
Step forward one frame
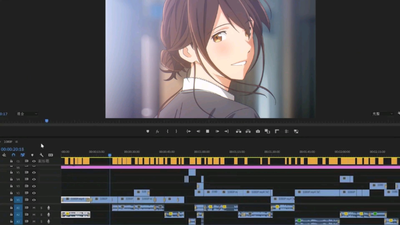click(x=217, y=131)
